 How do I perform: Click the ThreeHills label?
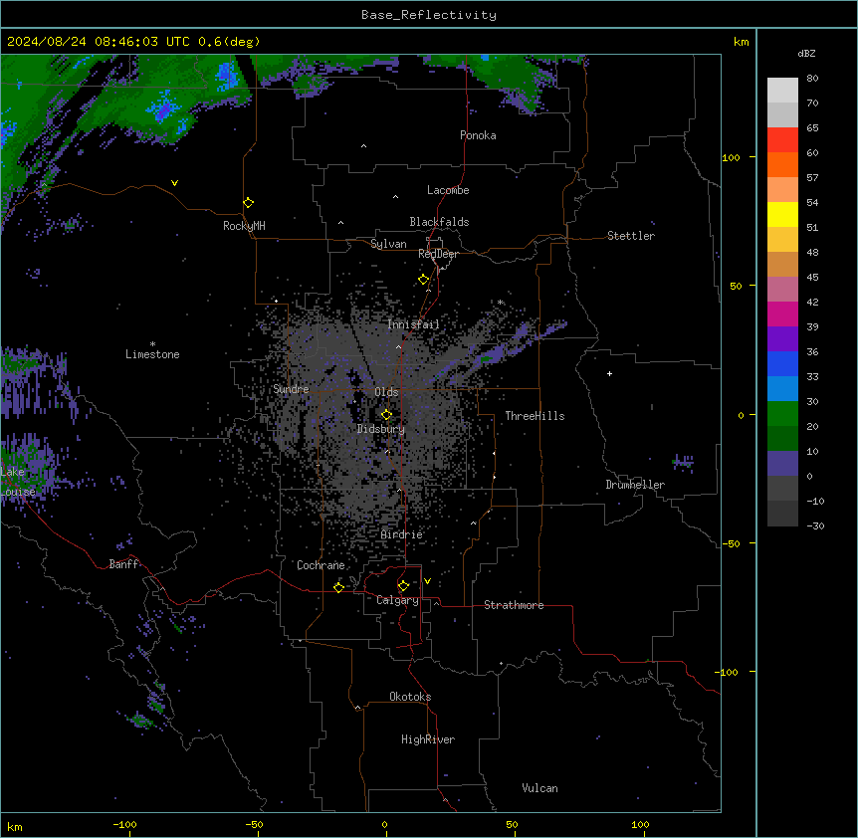tap(535, 416)
